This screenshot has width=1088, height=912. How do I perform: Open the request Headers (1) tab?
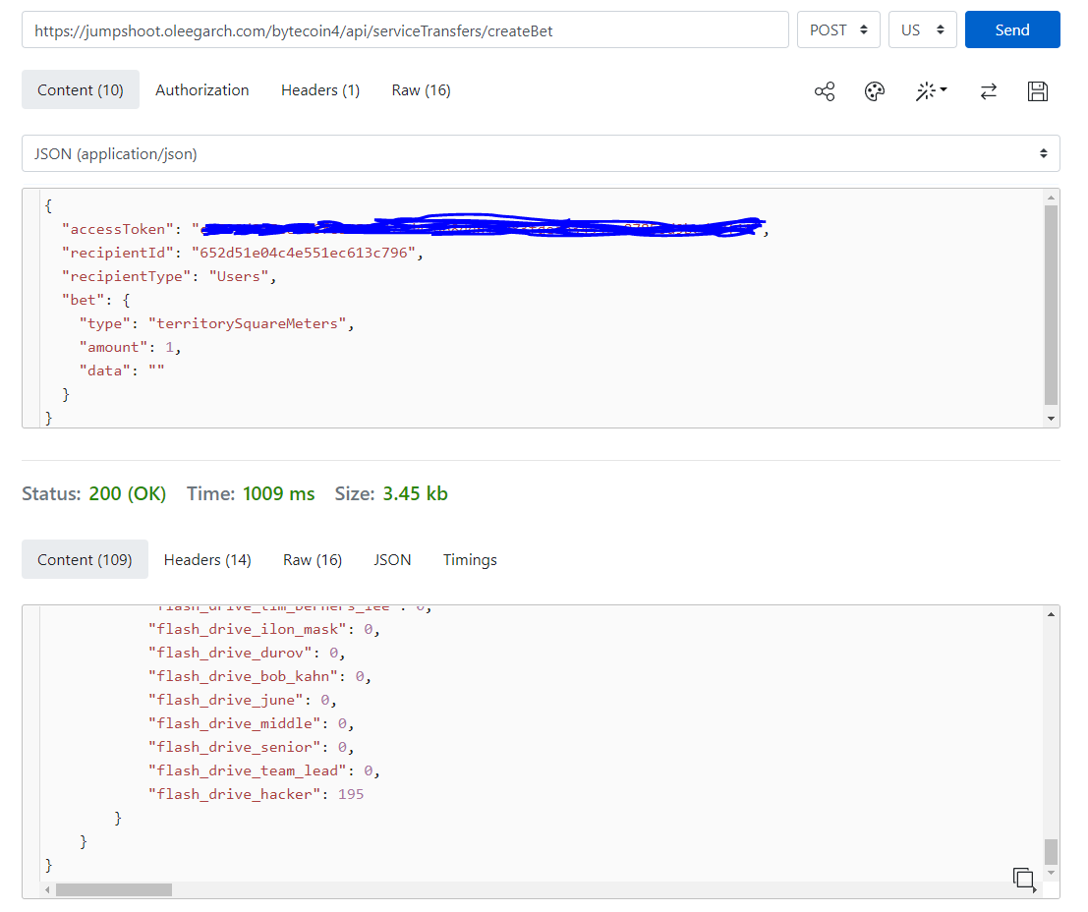click(x=319, y=89)
